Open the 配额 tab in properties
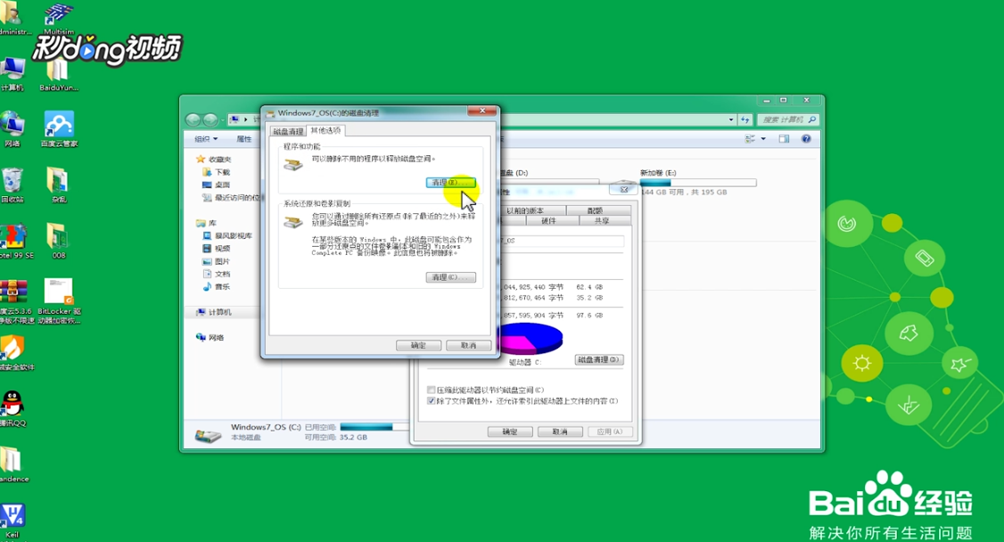The width and height of the screenshot is (1004, 542). point(595,210)
